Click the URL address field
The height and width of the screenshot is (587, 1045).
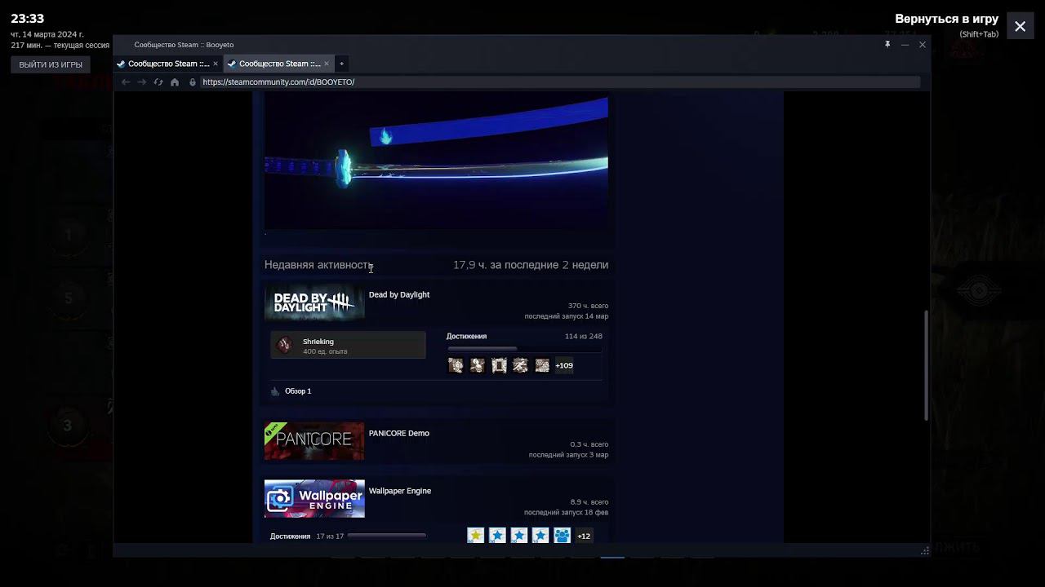coord(559,82)
